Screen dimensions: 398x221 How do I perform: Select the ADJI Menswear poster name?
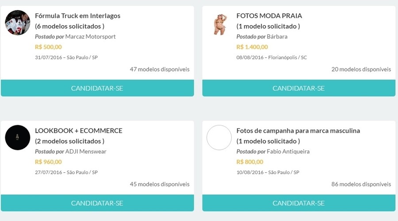(86, 152)
